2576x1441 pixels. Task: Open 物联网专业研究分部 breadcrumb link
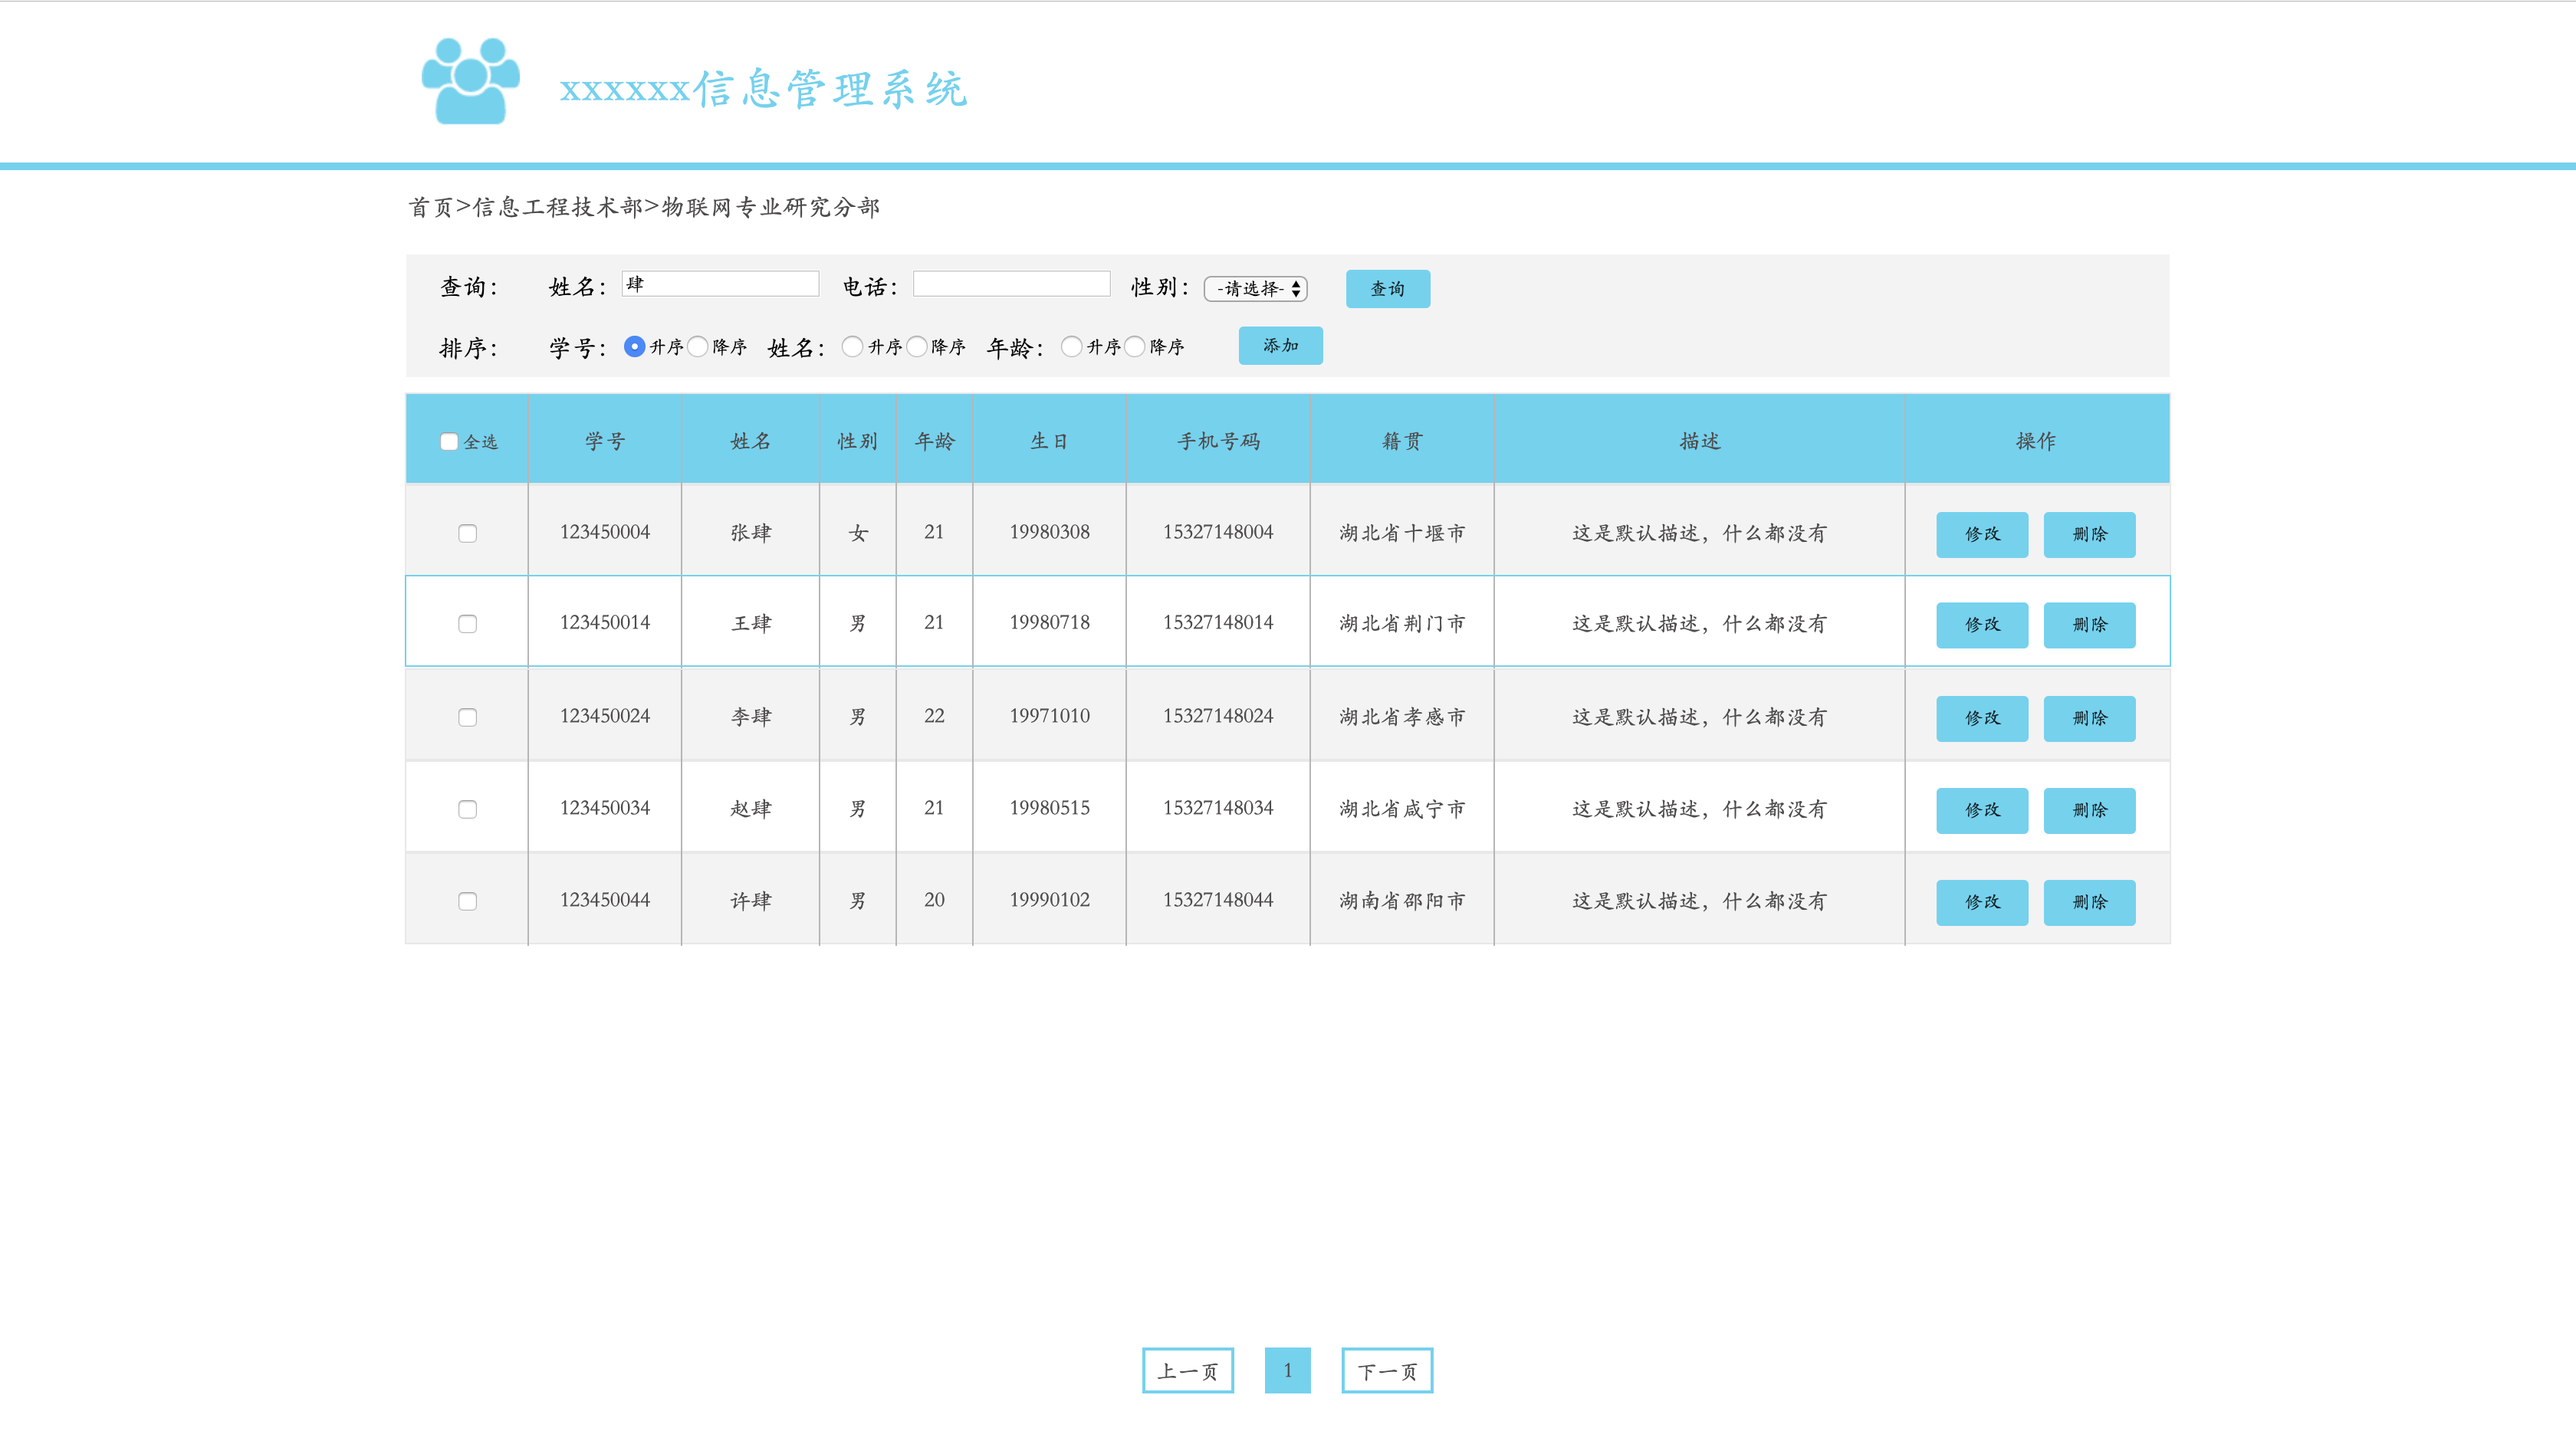[771, 207]
